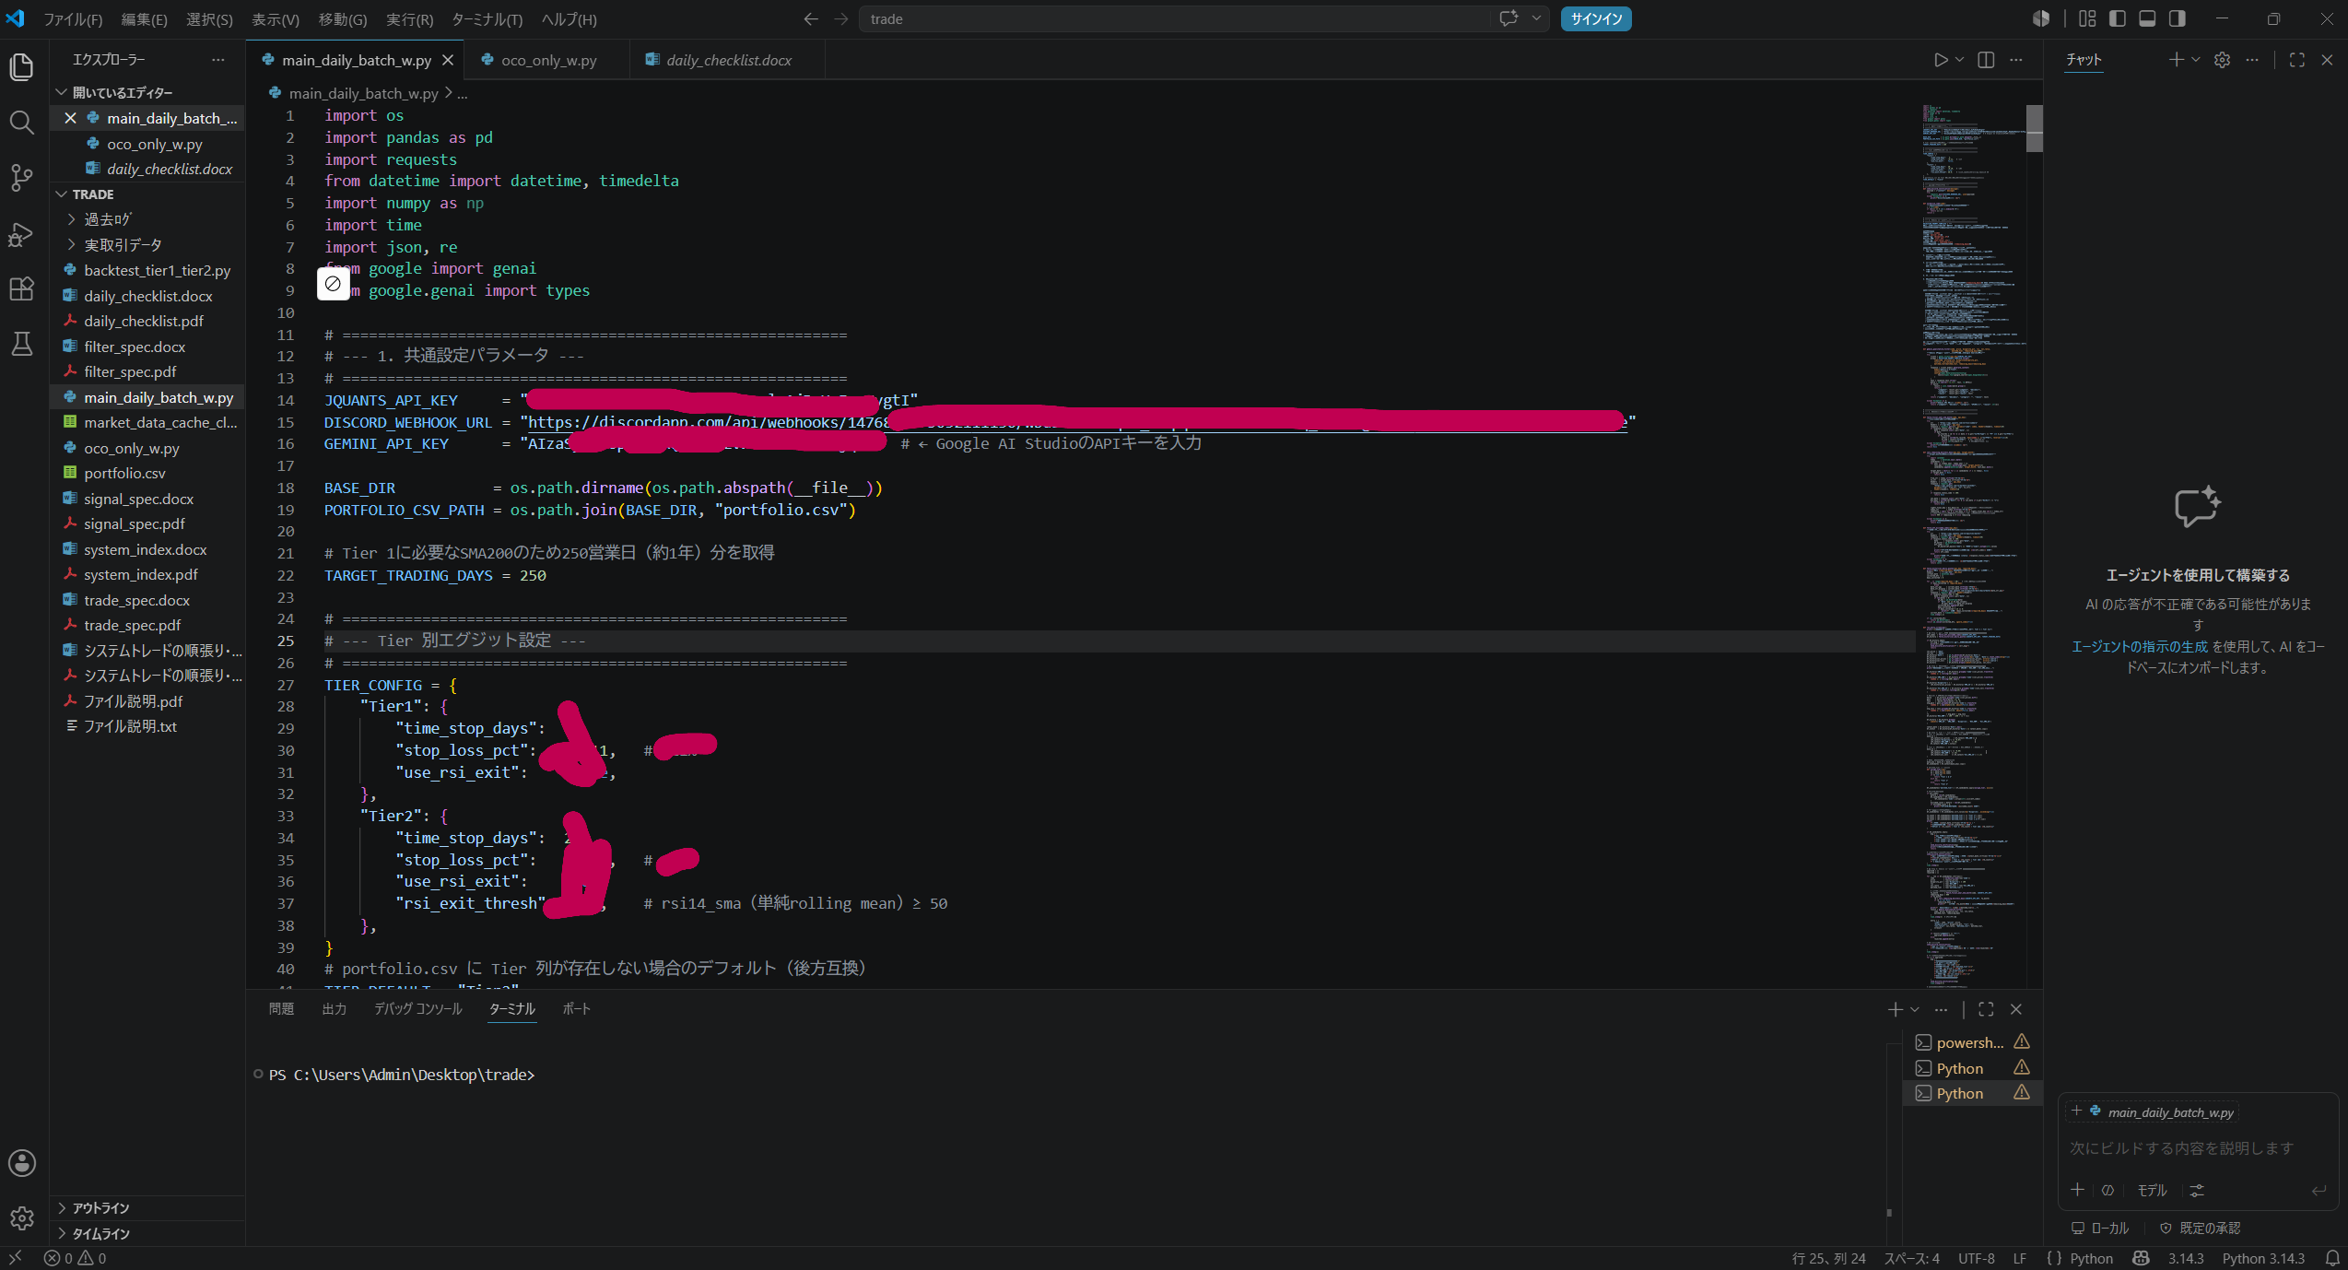Viewport: 2348px width, 1270px height.
Task: Open new terminal profile dropdown
Action: [1914, 1009]
